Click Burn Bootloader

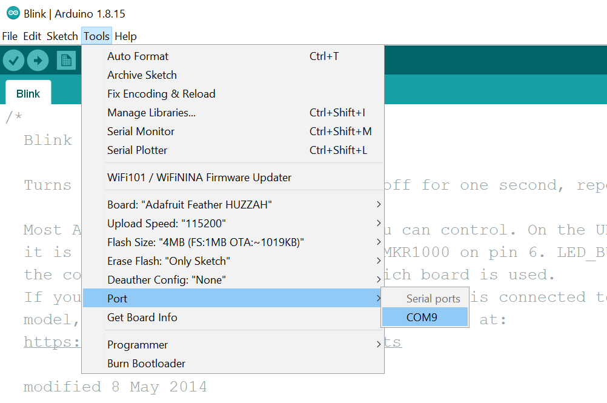(x=147, y=364)
